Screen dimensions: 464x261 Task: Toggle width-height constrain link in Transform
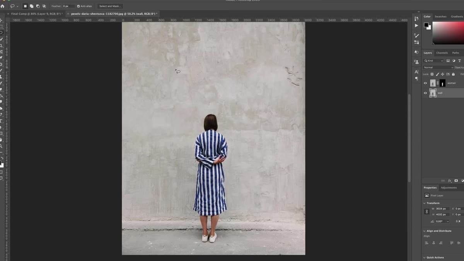point(427,212)
